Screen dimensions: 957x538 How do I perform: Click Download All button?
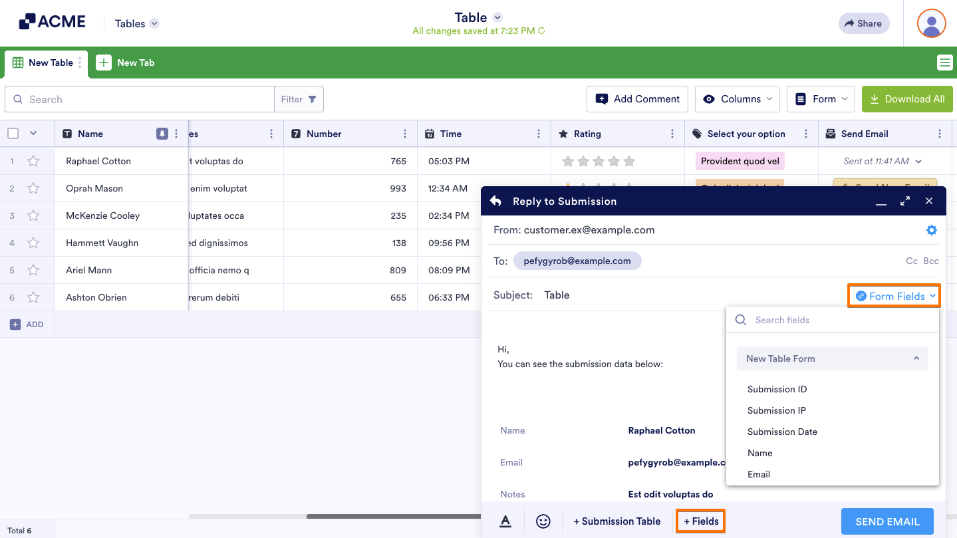tap(907, 99)
